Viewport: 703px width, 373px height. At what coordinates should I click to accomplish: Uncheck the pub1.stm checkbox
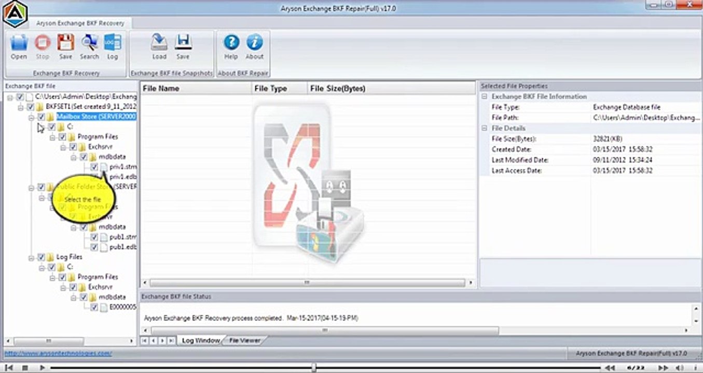[94, 237]
